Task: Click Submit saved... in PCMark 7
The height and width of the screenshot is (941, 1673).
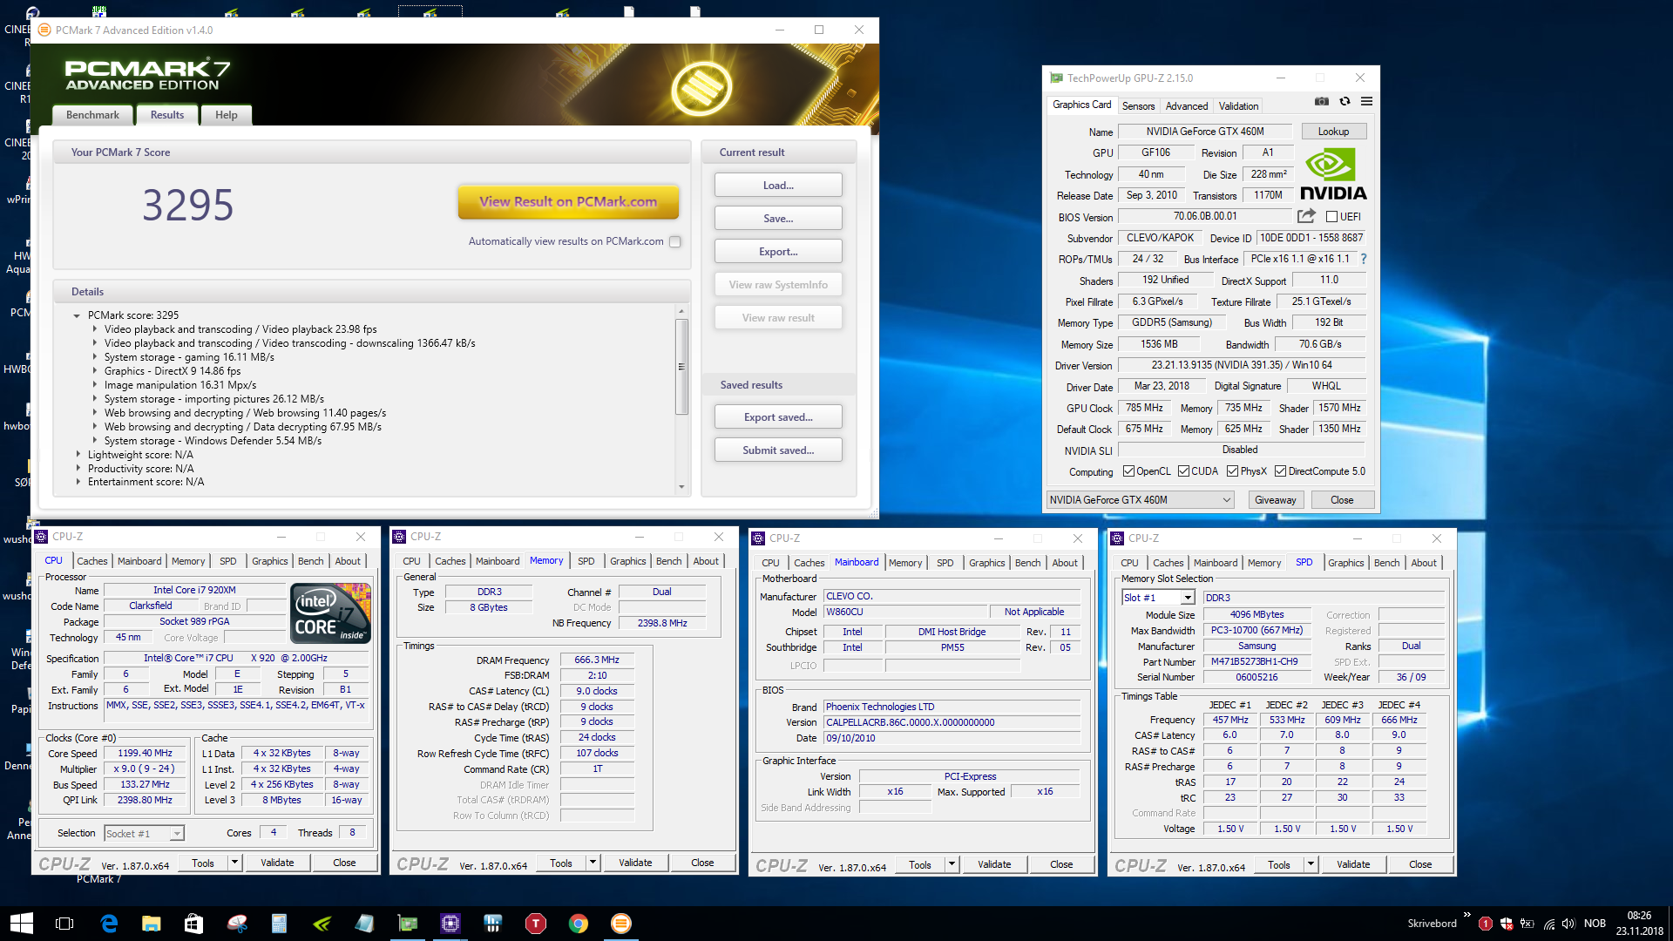Action: coord(778,450)
